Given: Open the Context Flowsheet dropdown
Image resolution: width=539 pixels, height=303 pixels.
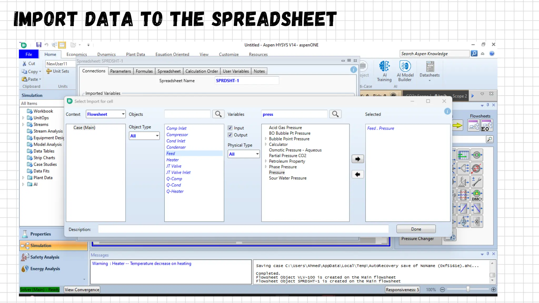Looking at the screenshot, I should point(106,114).
